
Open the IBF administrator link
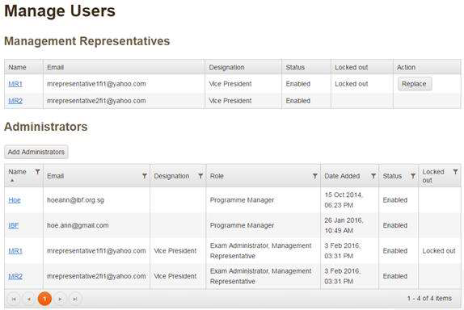click(13, 225)
